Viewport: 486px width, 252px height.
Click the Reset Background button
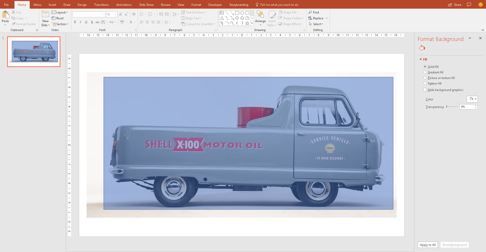pyautogui.click(x=455, y=245)
